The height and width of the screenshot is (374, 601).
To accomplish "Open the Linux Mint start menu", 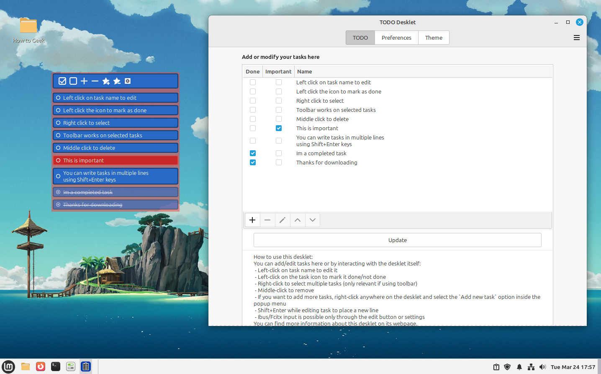I will coord(8,366).
